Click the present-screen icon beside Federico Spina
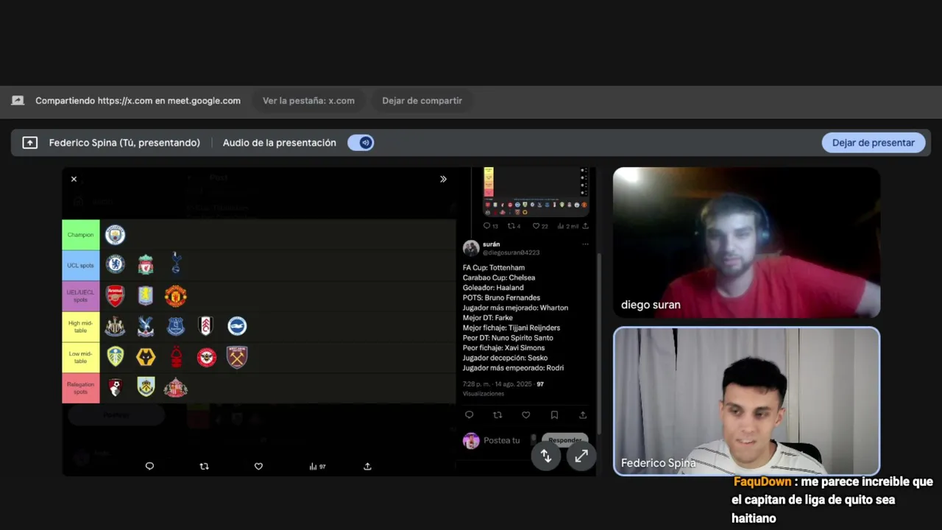This screenshot has width=942, height=530. point(29,143)
